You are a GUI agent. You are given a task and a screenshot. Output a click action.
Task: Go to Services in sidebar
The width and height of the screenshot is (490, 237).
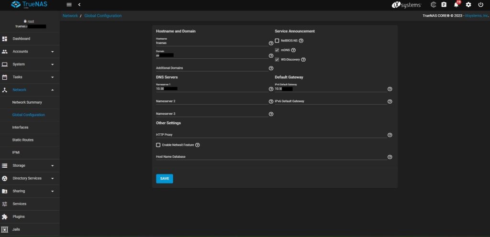(x=19, y=204)
